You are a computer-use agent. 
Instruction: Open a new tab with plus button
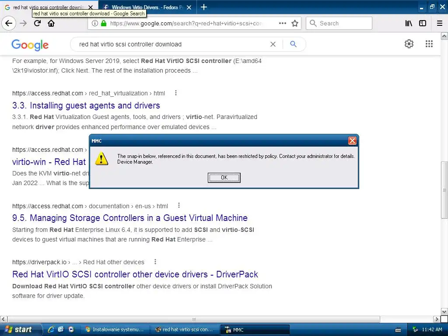(x=204, y=7)
